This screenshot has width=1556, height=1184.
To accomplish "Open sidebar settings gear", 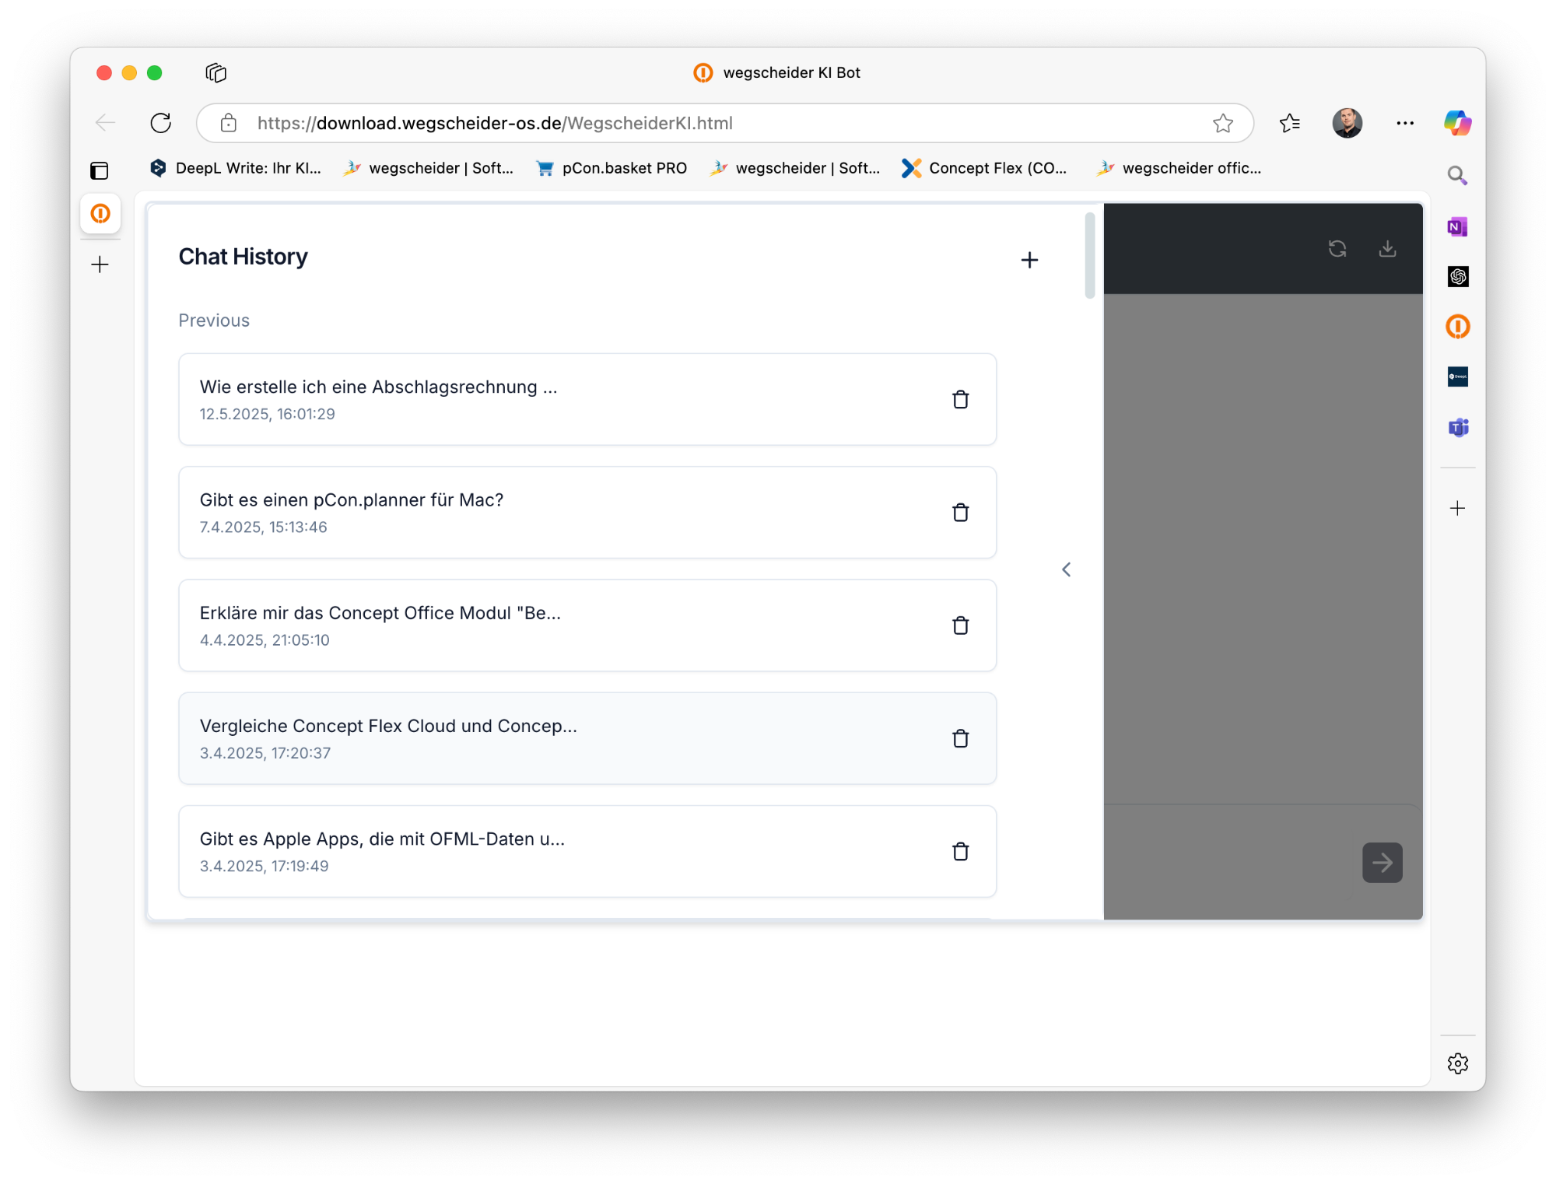I will (x=1457, y=1063).
